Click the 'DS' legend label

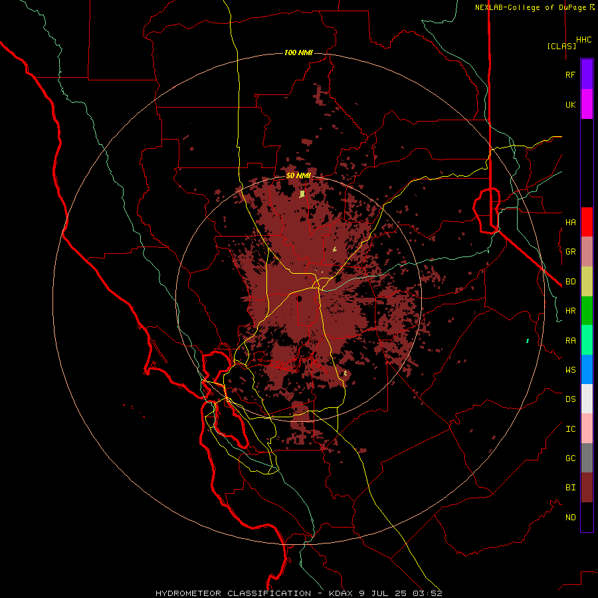click(x=570, y=399)
